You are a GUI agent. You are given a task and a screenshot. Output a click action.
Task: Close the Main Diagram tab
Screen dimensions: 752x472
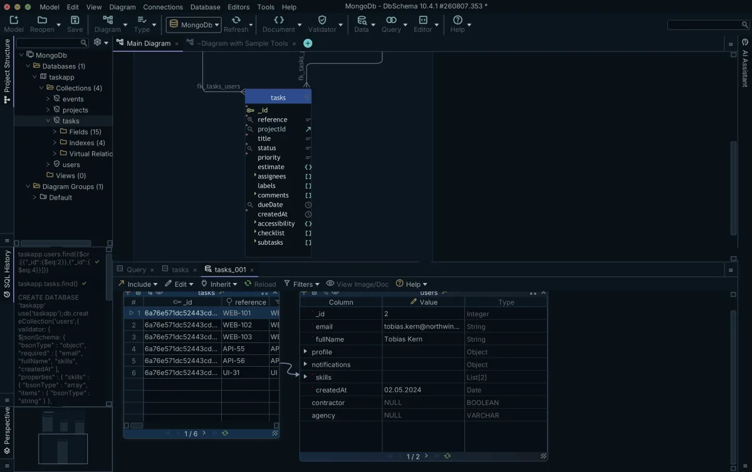tap(177, 43)
